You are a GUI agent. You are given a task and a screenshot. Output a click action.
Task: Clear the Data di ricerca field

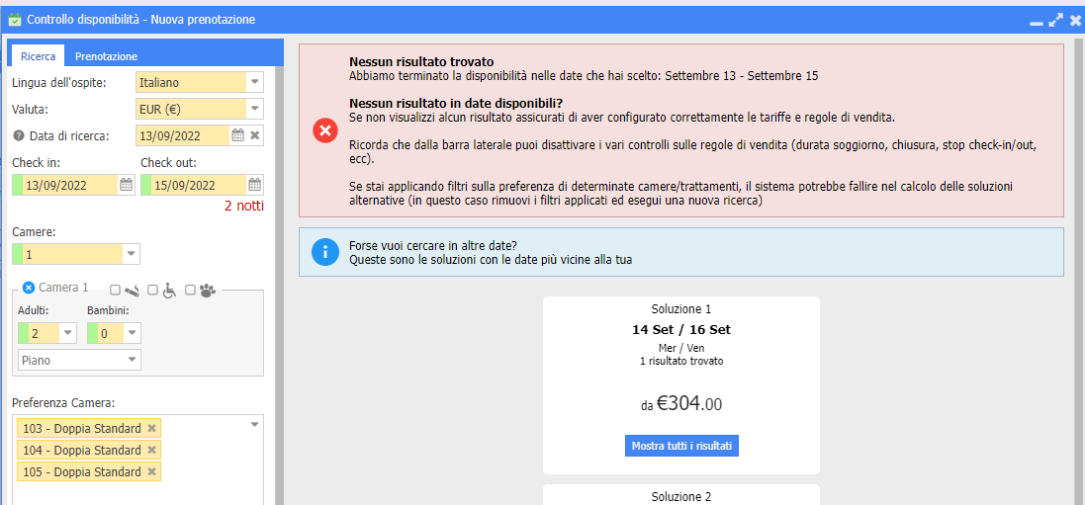(x=254, y=135)
